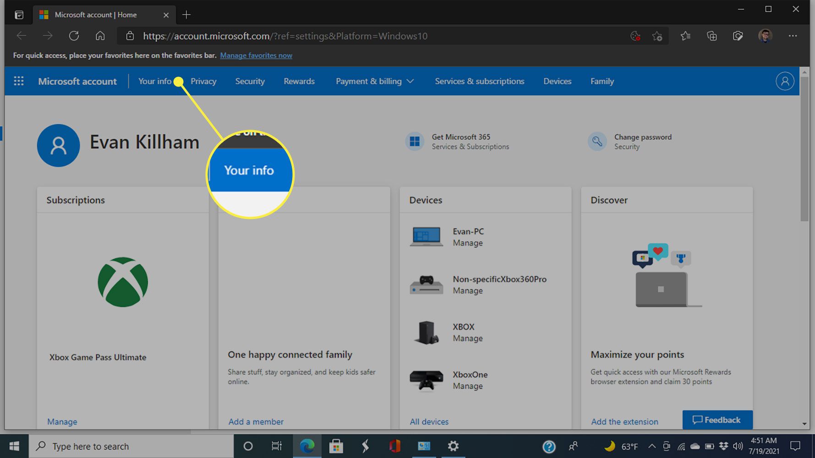Open Security tab

coord(250,81)
